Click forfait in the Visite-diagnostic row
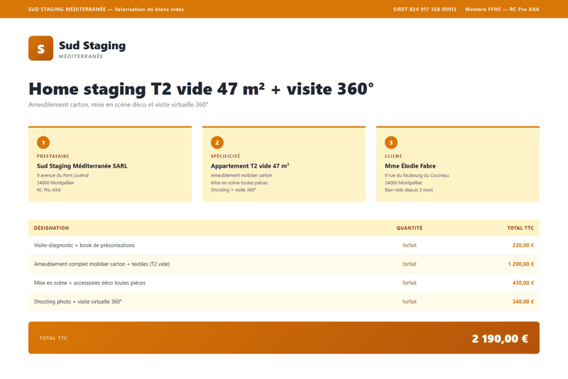This screenshot has width=568, height=379. pyautogui.click(x=410, y=245)
